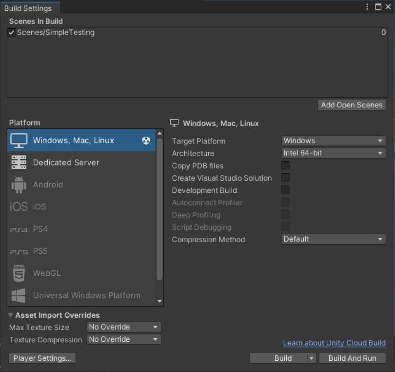
Task: Select the WebGL platform
Action: 46,273
